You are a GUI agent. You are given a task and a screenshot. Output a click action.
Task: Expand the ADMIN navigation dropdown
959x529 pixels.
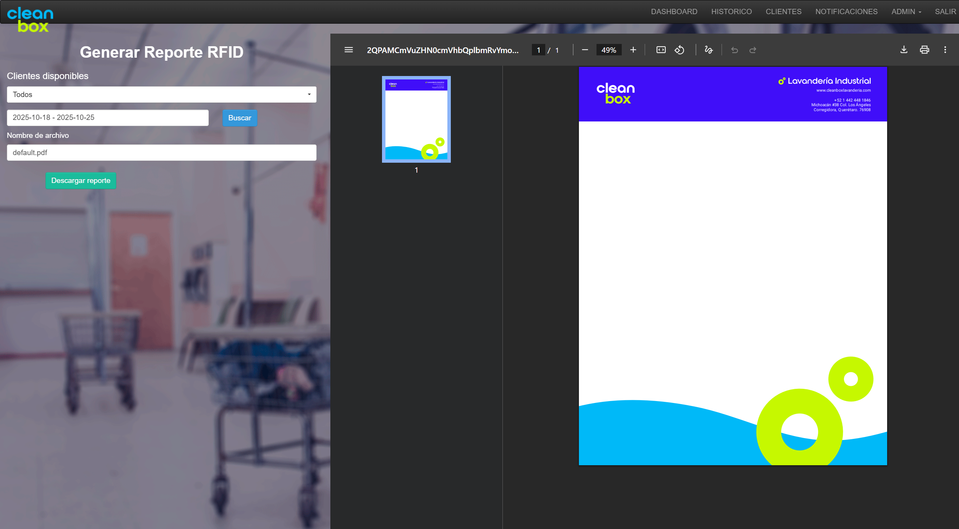coord(906,12)
